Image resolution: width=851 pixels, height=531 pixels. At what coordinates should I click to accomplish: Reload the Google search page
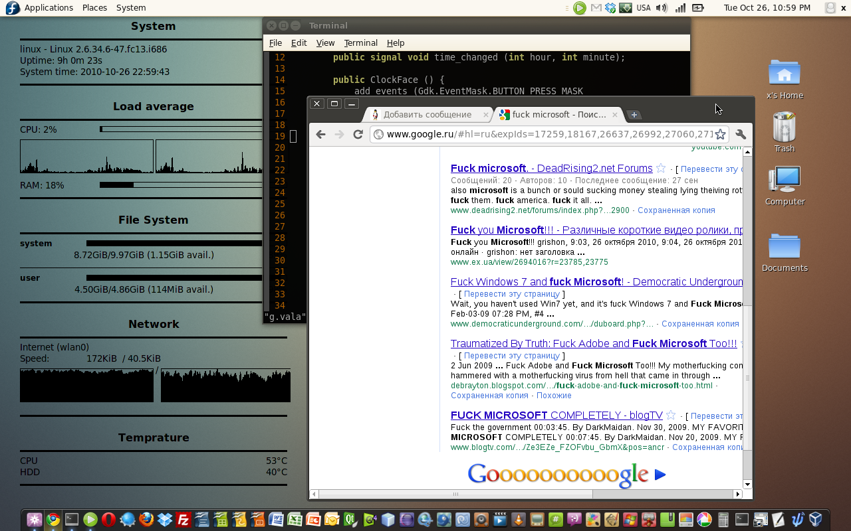coord(358,134)
